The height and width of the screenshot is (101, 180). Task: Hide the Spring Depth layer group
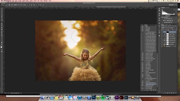[x=162, y=44]
